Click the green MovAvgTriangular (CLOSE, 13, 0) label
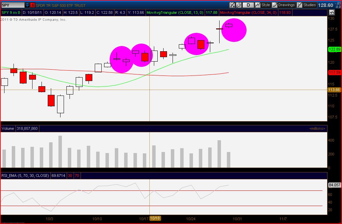Image resolution: width=342 pixels, height=224 pixels. pyautogui.click(x=175, y=13)
